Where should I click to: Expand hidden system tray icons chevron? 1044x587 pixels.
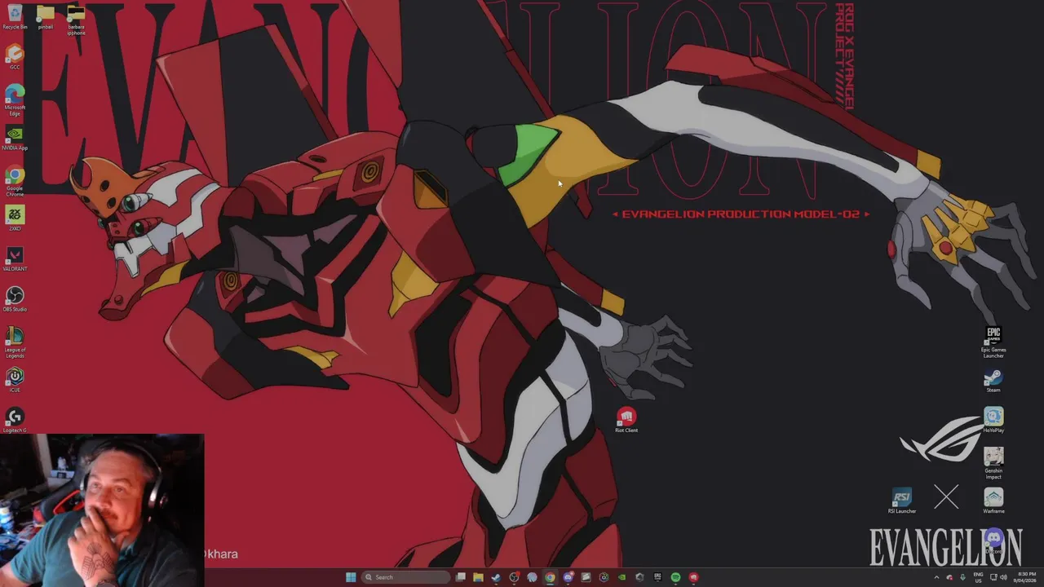936,577
